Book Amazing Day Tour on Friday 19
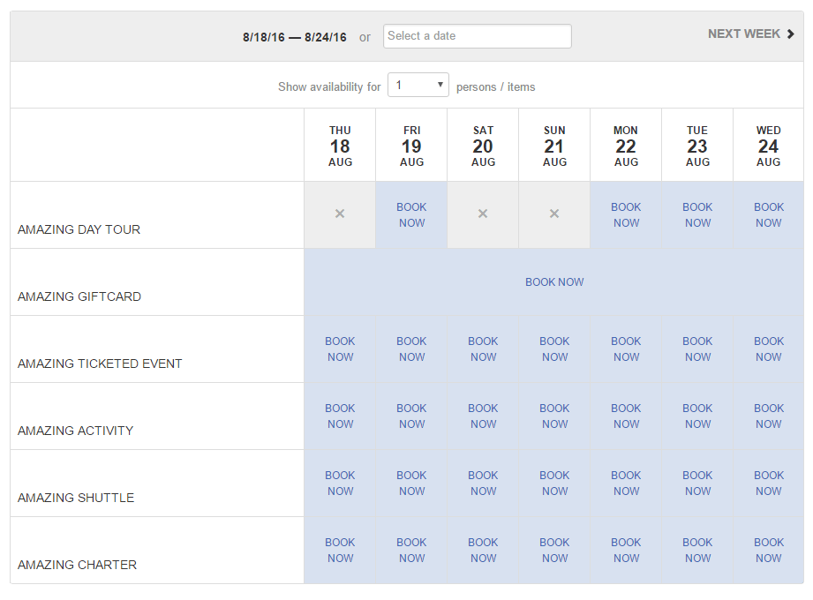Screen dimensions: 813x600 [411, 215]
